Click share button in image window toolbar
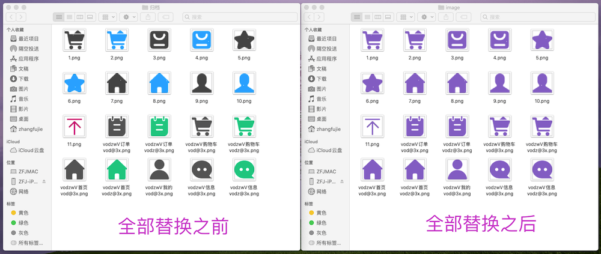601x254 pixels. coord(446,17)
